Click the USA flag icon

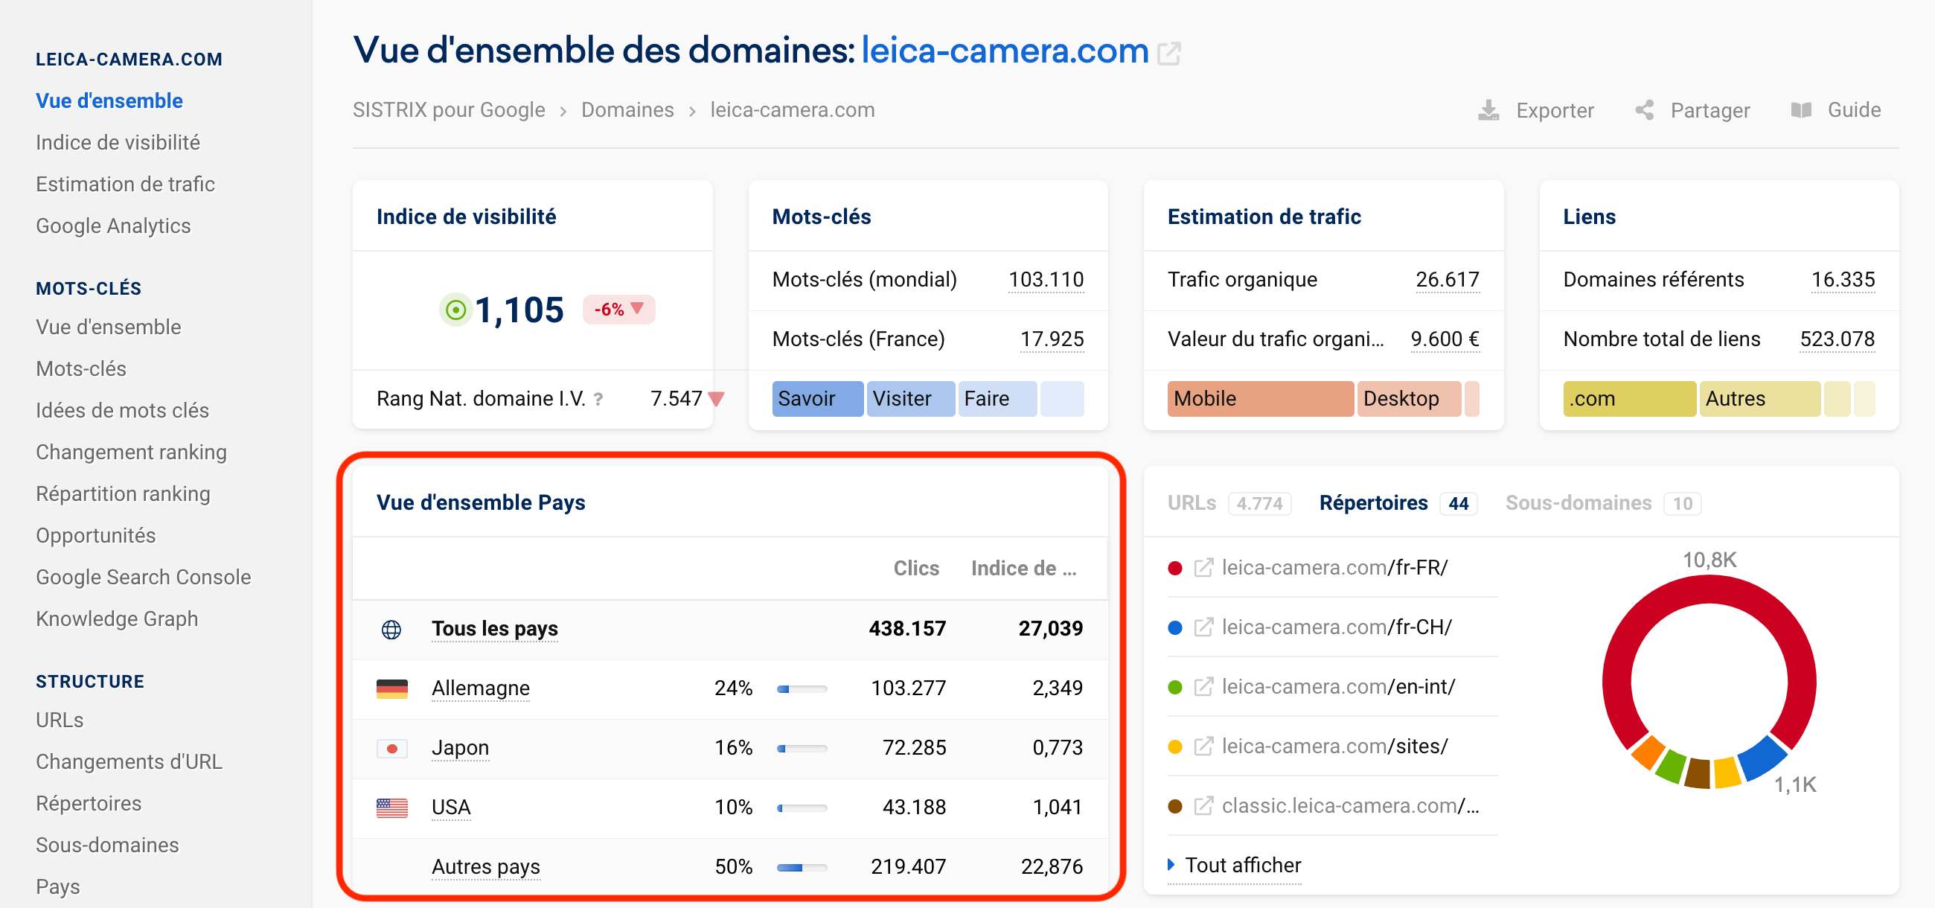(x=391, y=808)
